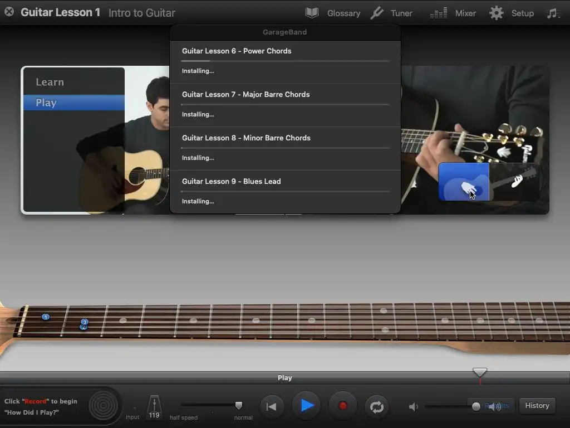This screenshot has height=428, width=570.
Task: Click the "normal" speed label
Action: (x=243, y=417)
